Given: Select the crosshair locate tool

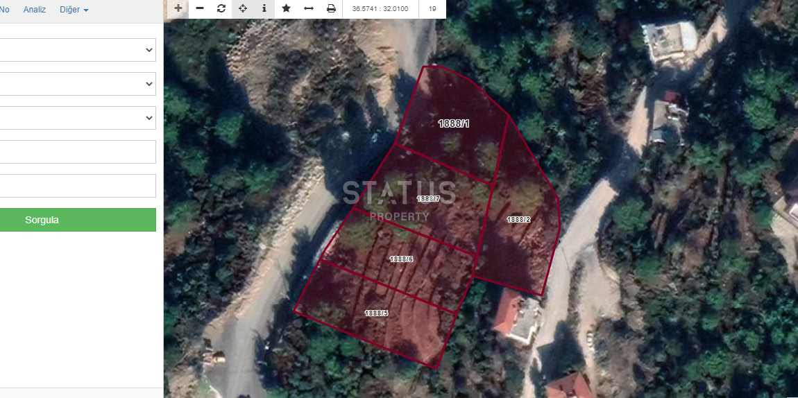Looking at the screenshot, I should coord(243,8).
